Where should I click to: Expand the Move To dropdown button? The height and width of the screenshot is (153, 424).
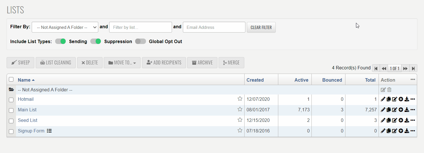click(122, 63)
